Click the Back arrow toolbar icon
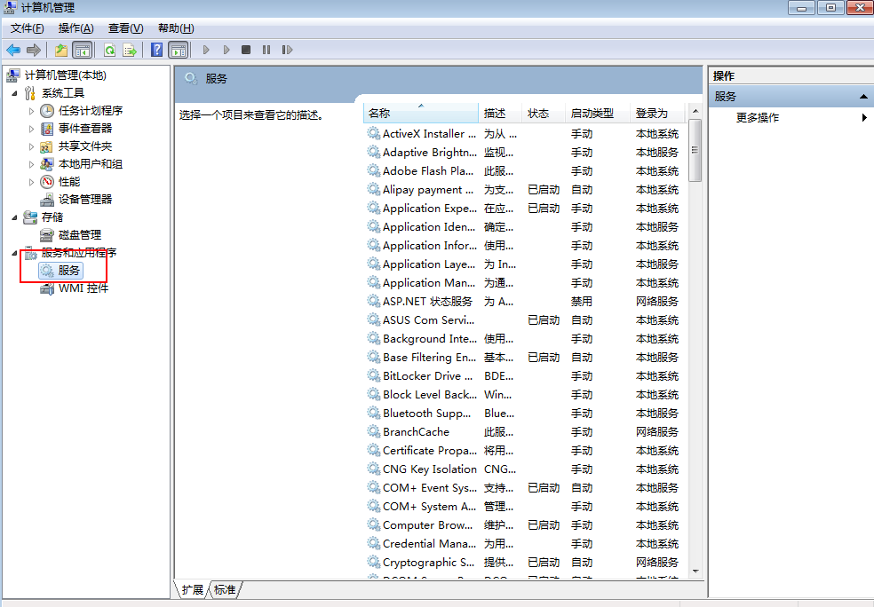 (13, 50)
